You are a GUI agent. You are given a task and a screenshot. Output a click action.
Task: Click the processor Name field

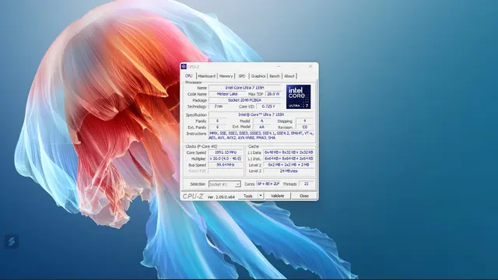pos(244,88)
